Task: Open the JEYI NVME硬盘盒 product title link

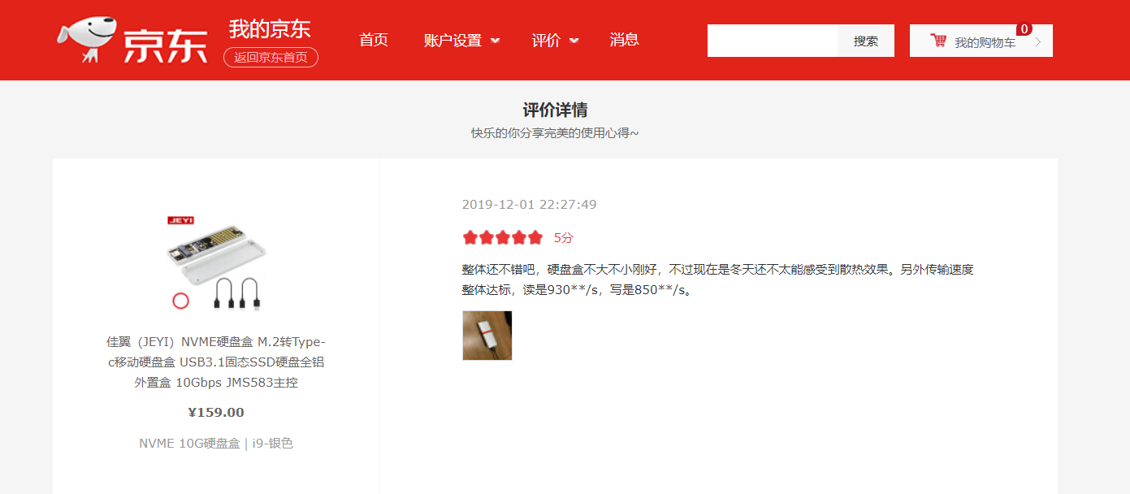Action: 216,362
